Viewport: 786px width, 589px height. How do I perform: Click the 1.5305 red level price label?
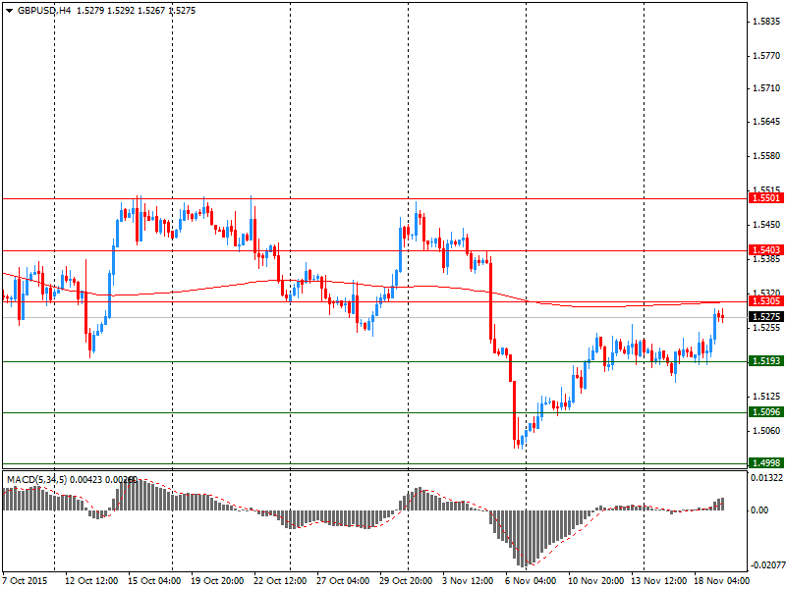pos(766,301)
